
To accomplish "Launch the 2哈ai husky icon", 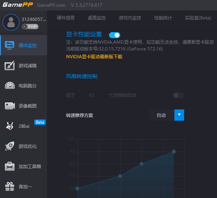I will point(10,126).
